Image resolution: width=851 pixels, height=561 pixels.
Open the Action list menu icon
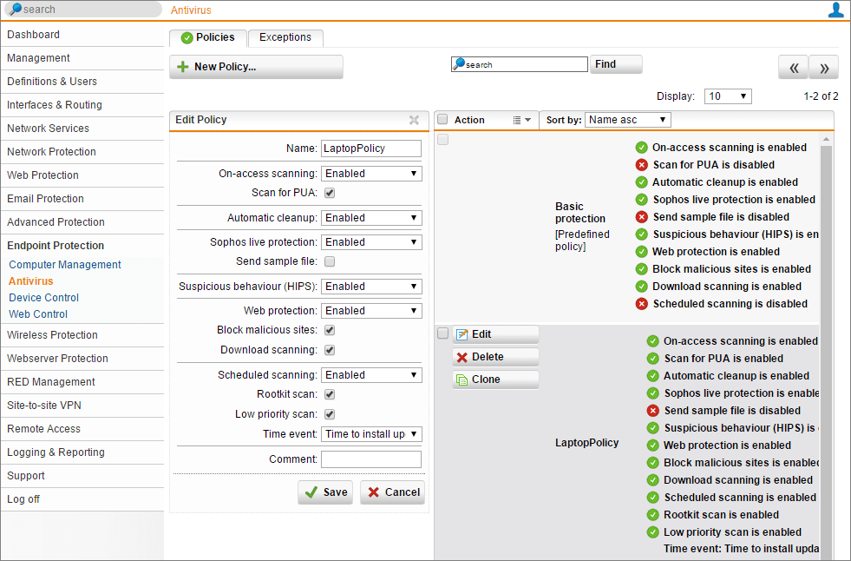click(x=521, y=120)
